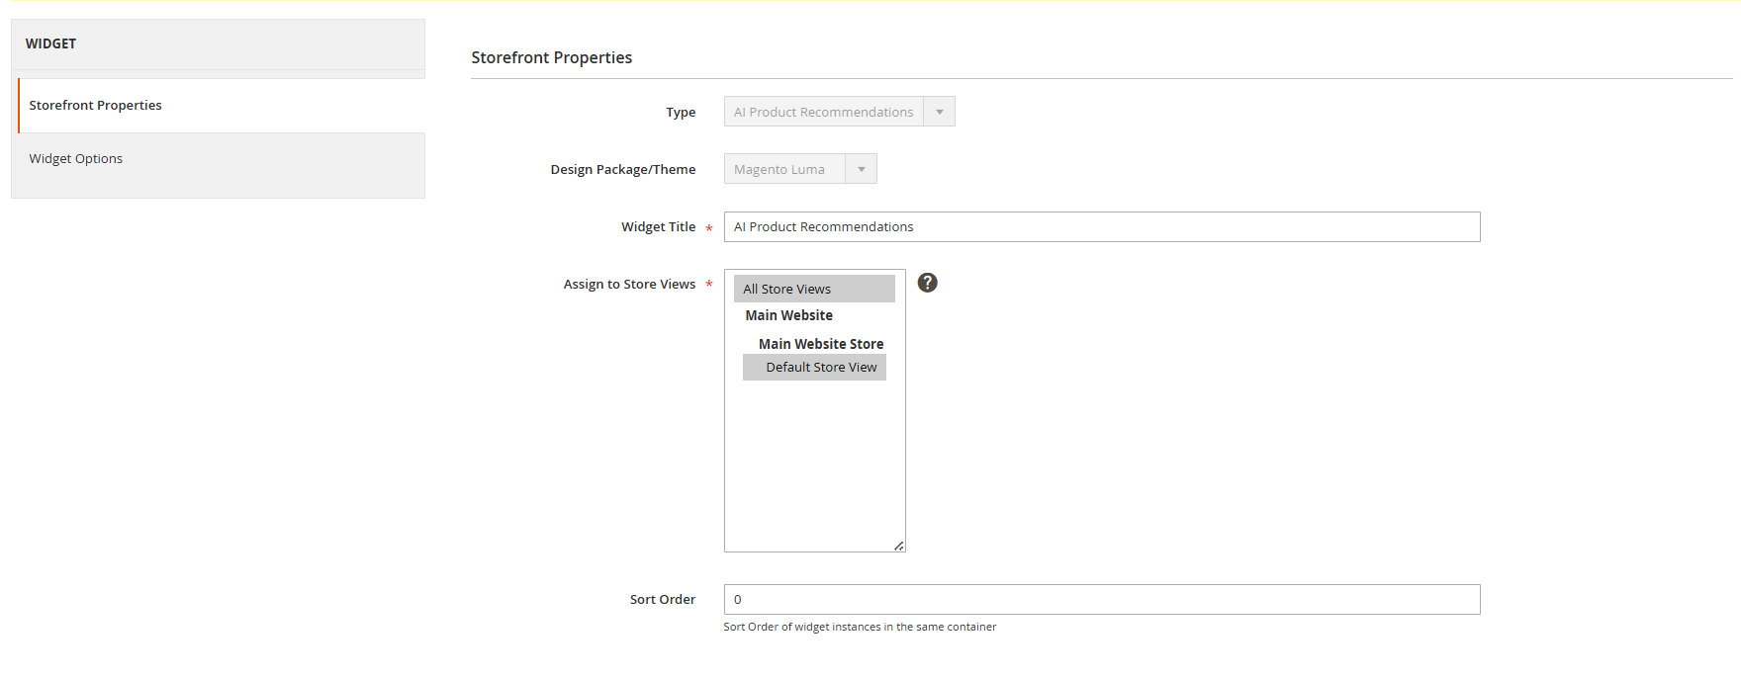The image size is (1741, 679).
Task: Click the Widget Title input field
Action: point(1102,227)
